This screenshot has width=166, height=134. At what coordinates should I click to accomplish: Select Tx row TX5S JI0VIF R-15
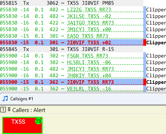coord(71,49)
